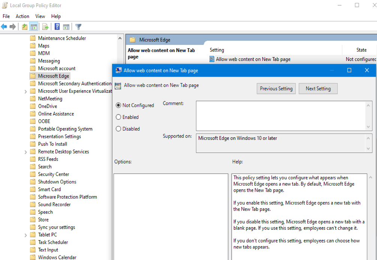Select Maintenance Scheduler in the tree

pyautogui.click(x=62, y=38)
